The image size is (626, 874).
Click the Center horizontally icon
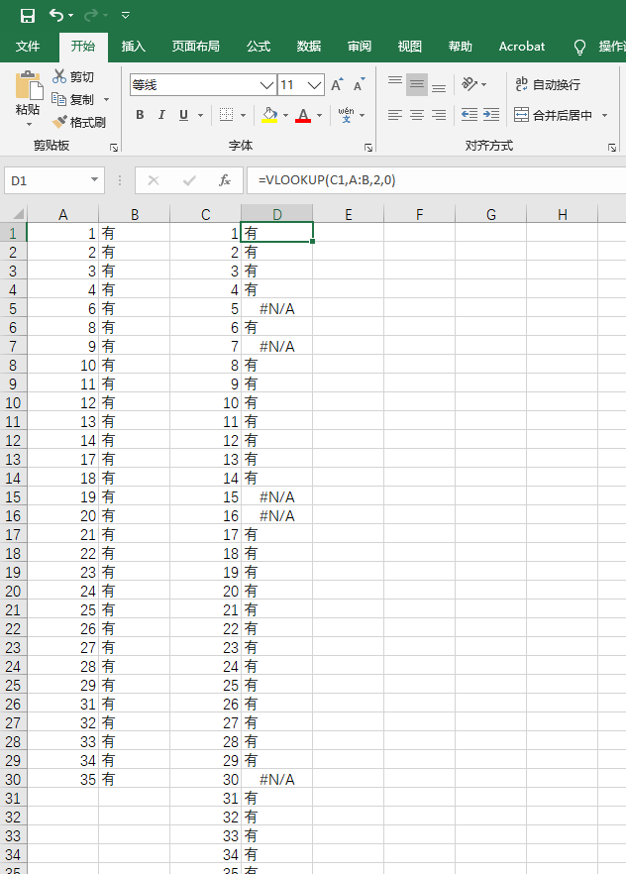417,115
